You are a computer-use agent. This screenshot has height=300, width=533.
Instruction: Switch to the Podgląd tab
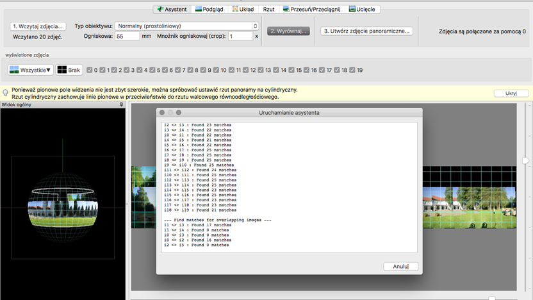coord(209,9)
